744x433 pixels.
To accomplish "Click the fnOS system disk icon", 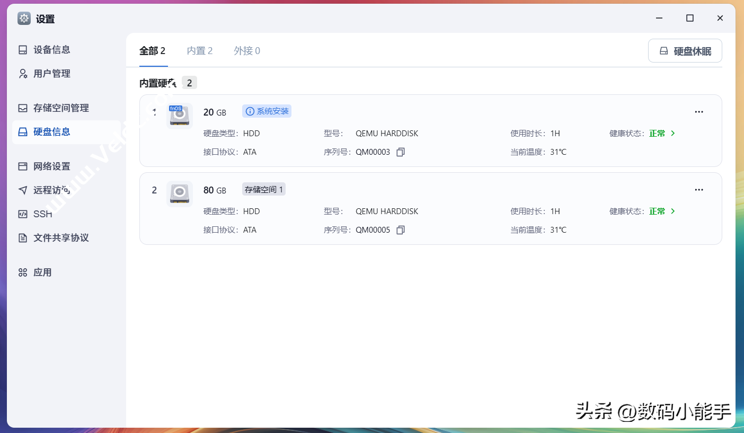I will [180, 116].
